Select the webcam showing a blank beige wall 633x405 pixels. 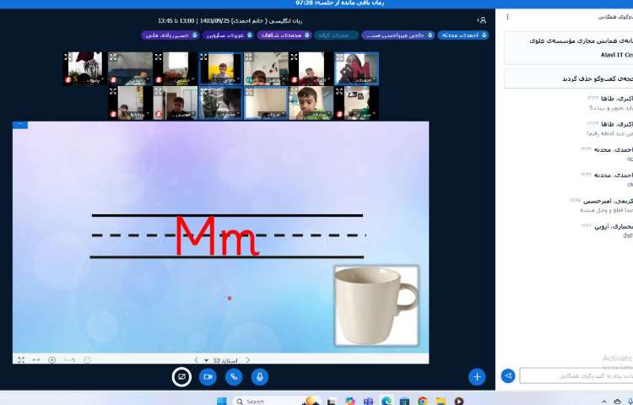click(x=266, y=104)
